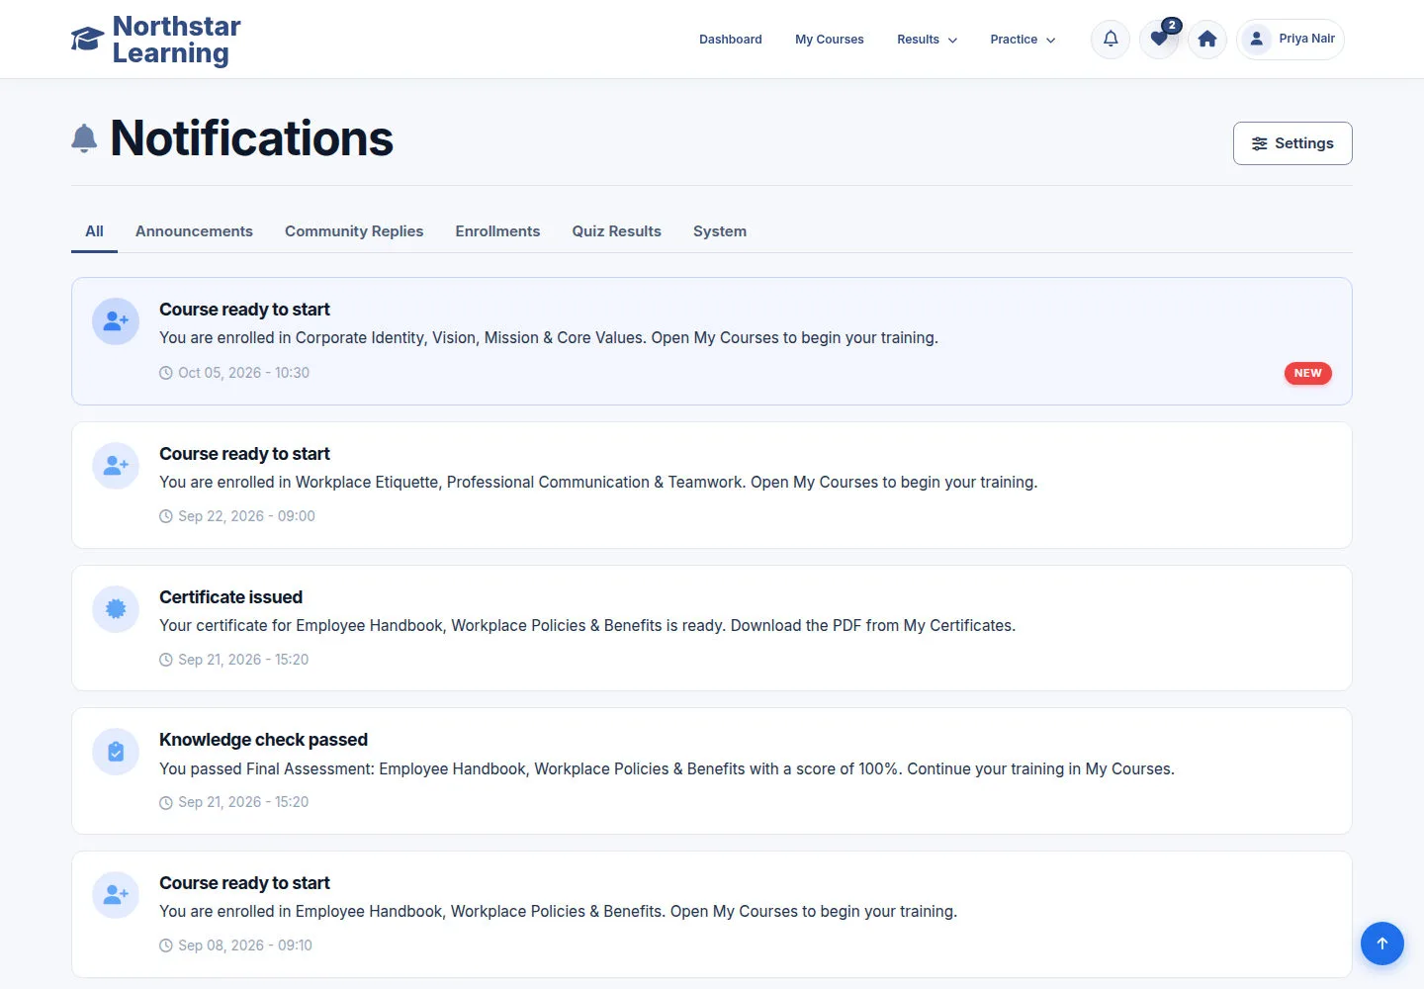Click the clipboard check icon on Knowledge check passed
The height and width of the screenshot is (989, 1424).
pos(116,752)
